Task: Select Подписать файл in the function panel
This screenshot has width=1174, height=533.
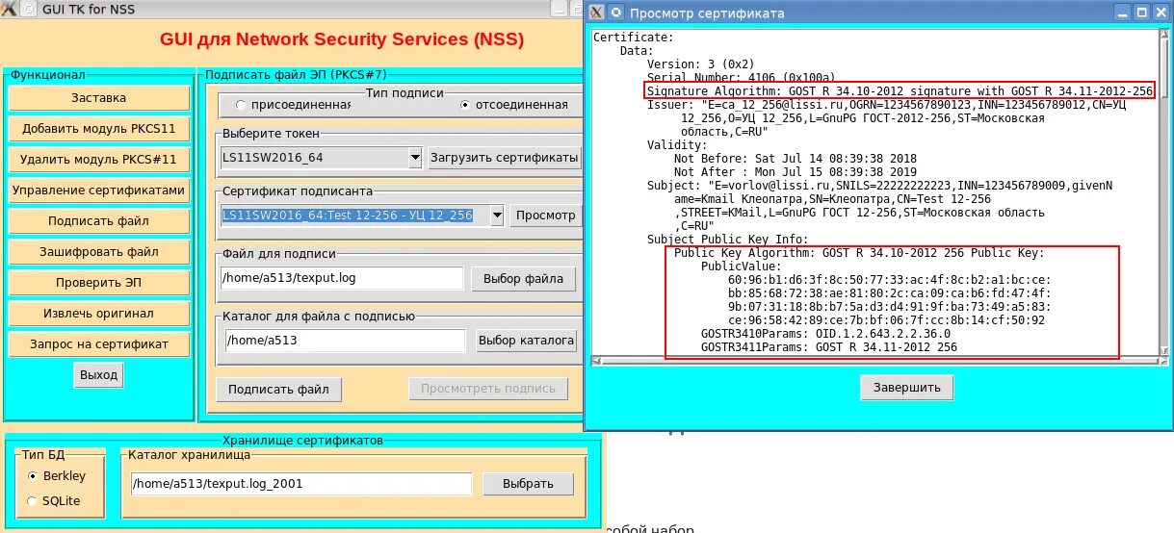Action: 98,221
